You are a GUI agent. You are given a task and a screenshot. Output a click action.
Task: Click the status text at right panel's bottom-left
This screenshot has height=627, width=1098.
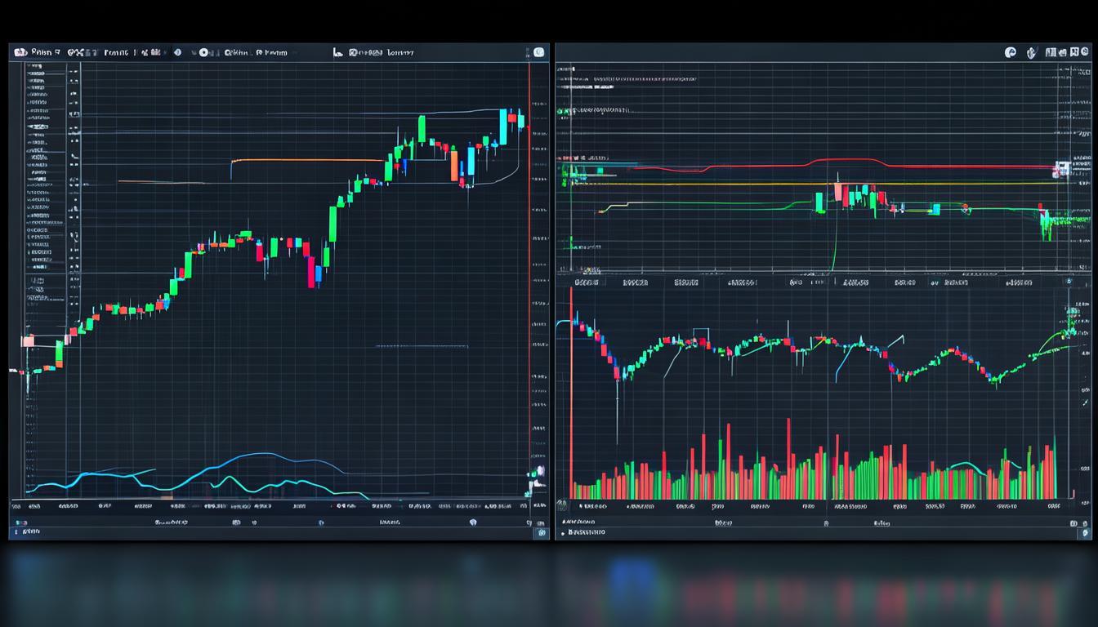(587, 532)
